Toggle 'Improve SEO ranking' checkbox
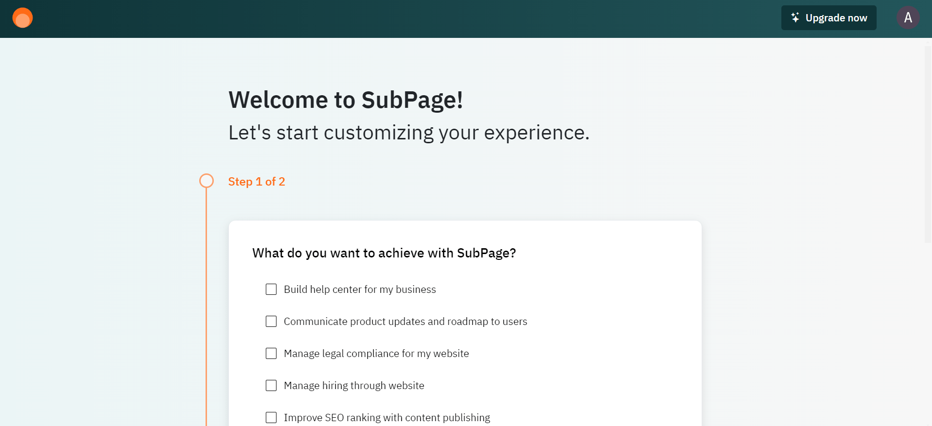 (x=271, y=418)
